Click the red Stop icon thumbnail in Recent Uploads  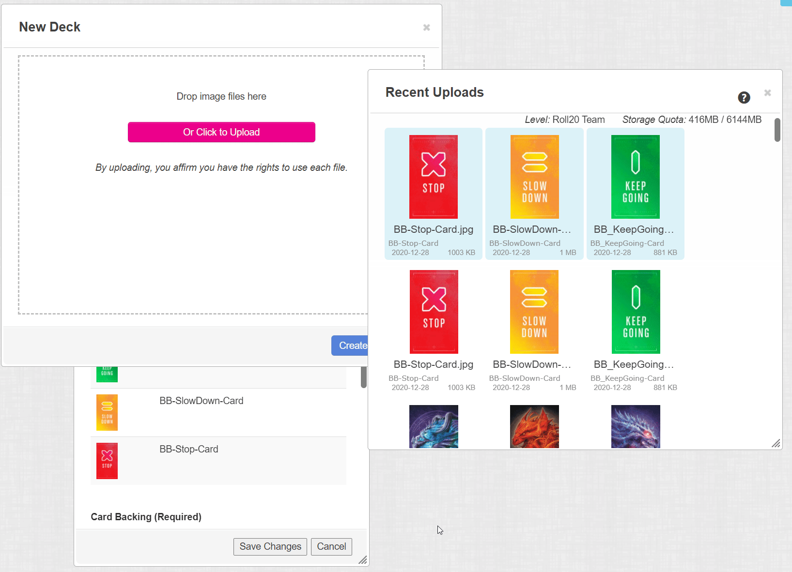433,177
